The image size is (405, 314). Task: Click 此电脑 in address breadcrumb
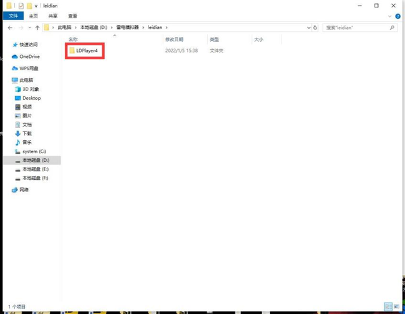[x=64, y=28]
